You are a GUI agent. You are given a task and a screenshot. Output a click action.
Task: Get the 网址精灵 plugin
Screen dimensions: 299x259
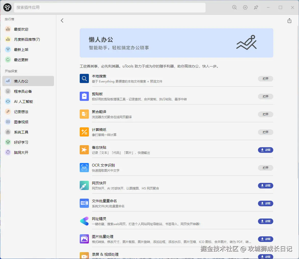pyautogui.click(x=265, y=221)
